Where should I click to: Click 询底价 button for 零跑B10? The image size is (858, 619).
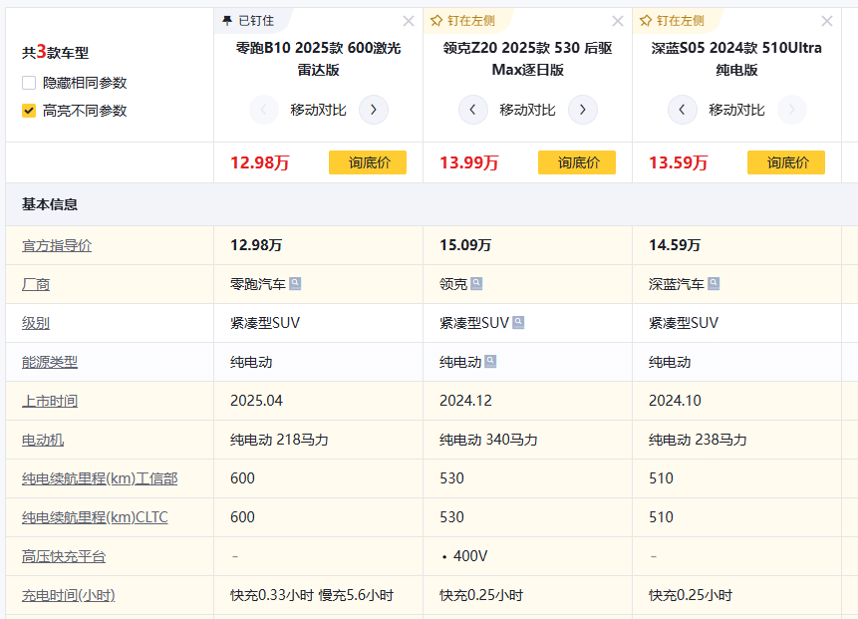368,162
